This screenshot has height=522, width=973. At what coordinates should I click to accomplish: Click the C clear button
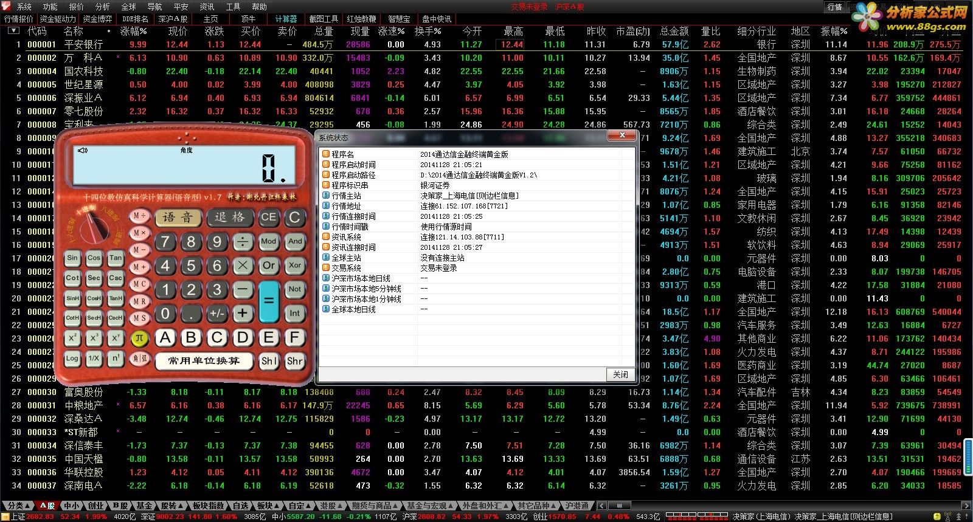(x=295, y=218)
